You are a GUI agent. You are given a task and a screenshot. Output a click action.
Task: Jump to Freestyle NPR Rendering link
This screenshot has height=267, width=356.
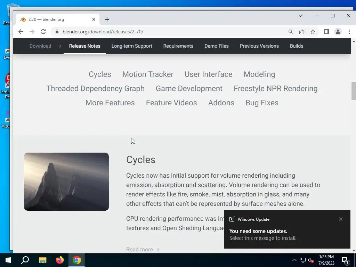[276, 89]
